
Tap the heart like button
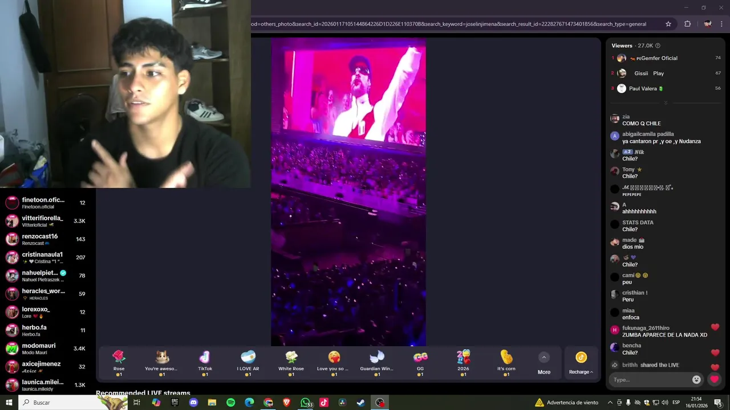point(714,379)
